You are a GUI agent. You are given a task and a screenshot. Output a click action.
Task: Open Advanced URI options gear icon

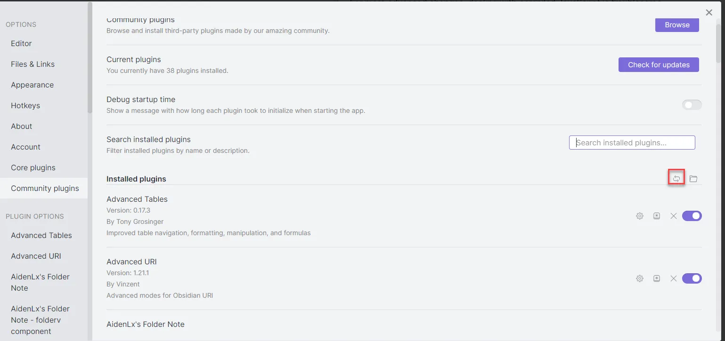[640, 278]
